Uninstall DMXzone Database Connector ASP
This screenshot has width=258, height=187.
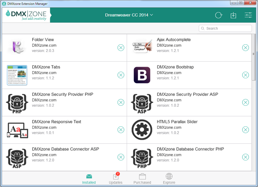coord(121,157)
